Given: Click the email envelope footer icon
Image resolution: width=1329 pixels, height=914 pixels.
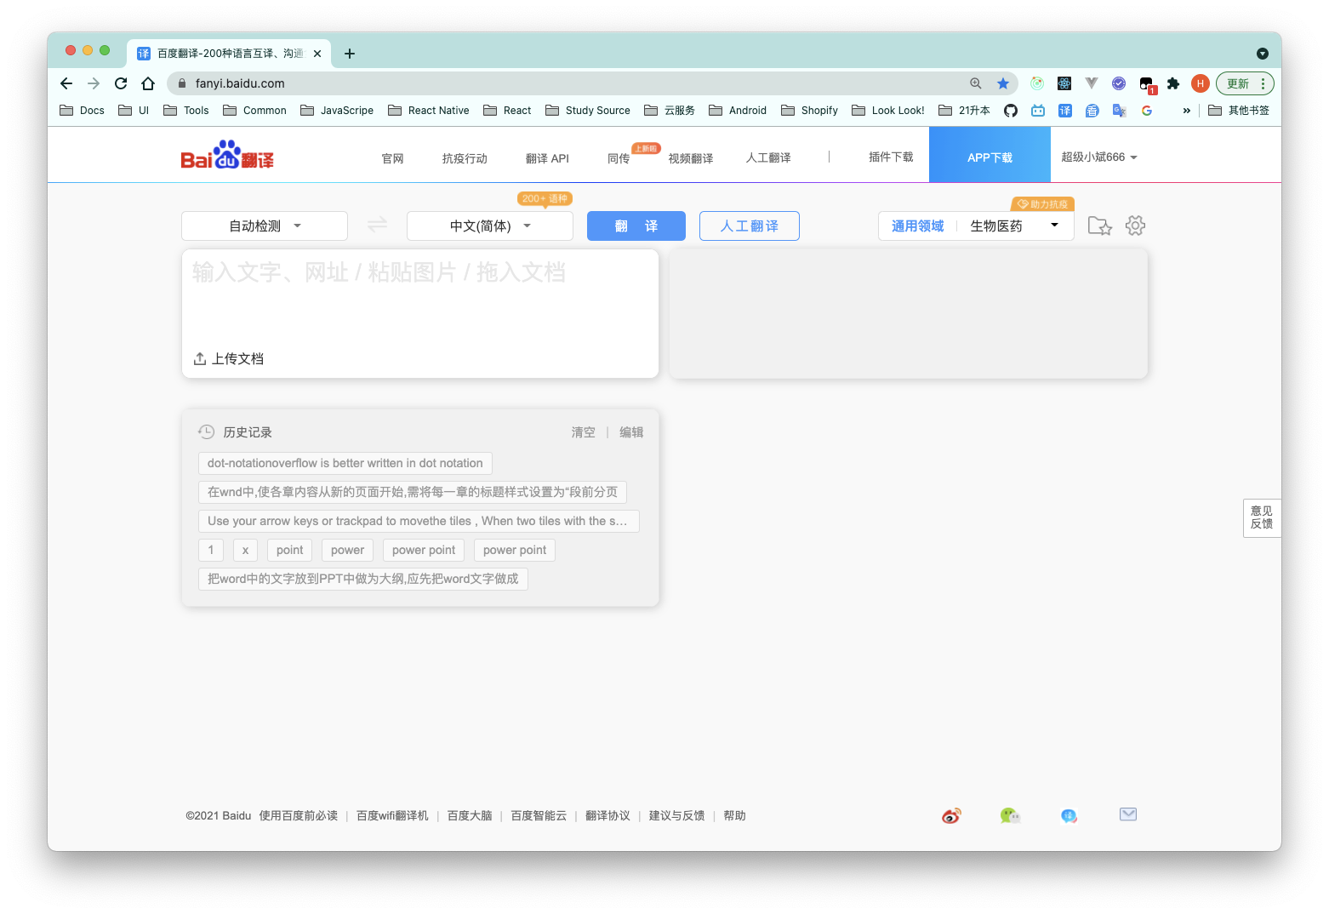Looking at the screenshot, I should 1128,814.
